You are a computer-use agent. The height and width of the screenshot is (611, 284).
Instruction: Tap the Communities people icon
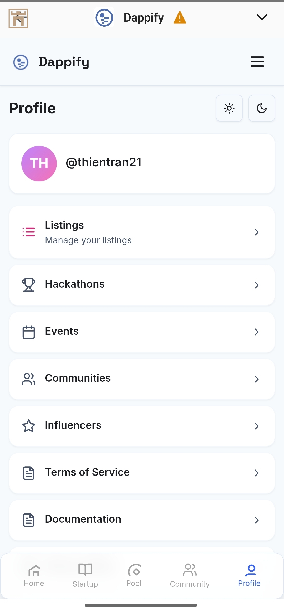[x=29, y=379]
